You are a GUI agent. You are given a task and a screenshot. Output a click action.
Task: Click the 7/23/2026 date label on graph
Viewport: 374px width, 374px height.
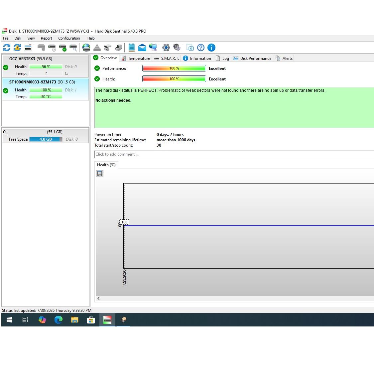[124, 278]
